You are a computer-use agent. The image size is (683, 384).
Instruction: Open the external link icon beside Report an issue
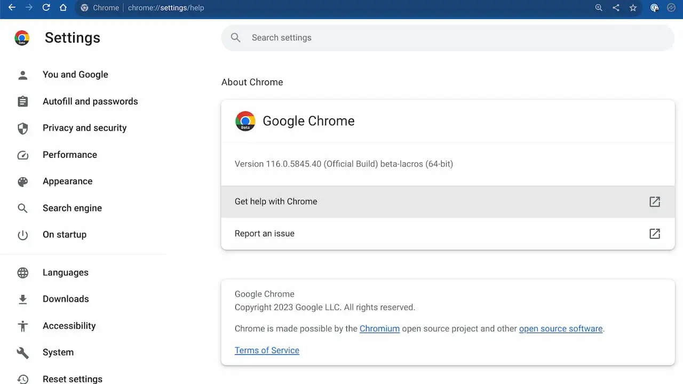point(655,233)
